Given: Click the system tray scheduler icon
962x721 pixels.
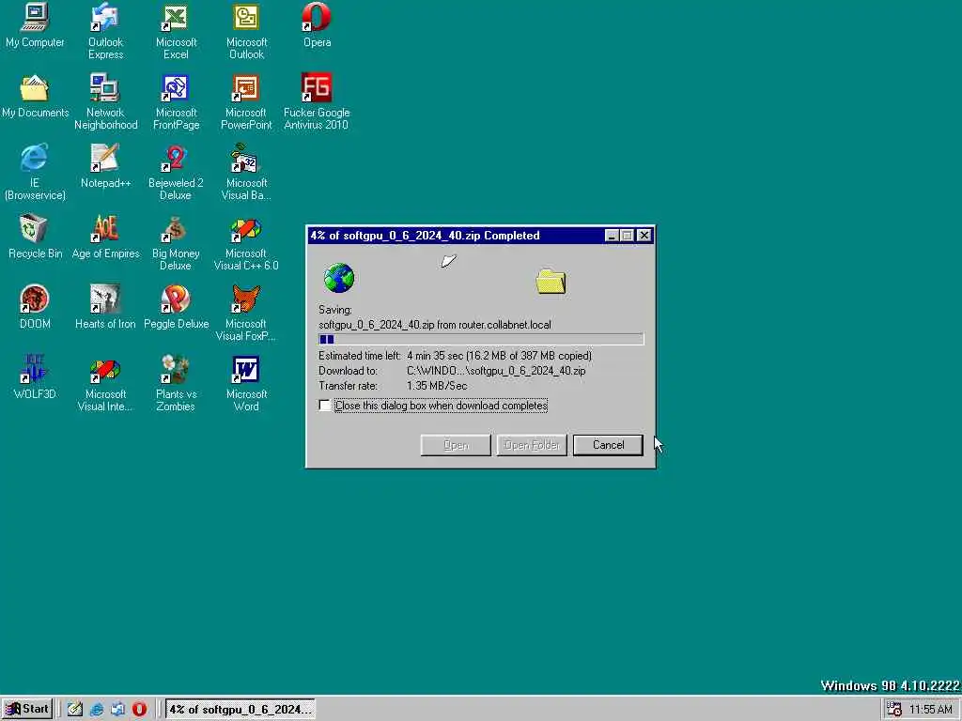Looking at the screenshot, I should pos(894,710).
